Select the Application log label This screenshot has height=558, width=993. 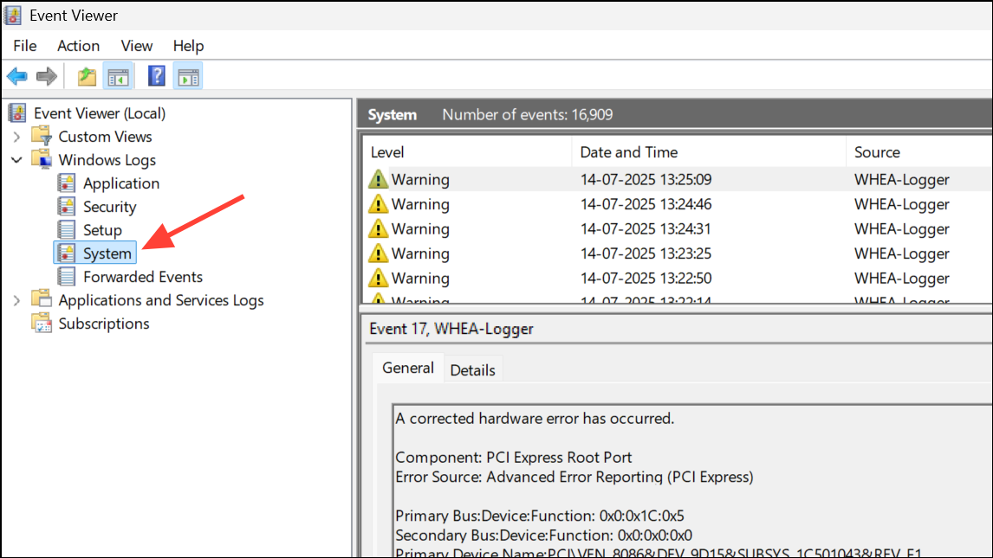(121, 183)
